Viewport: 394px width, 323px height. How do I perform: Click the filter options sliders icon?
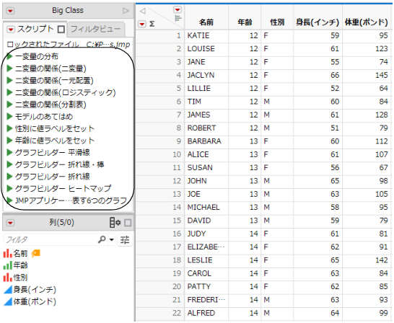click(125, 240)
